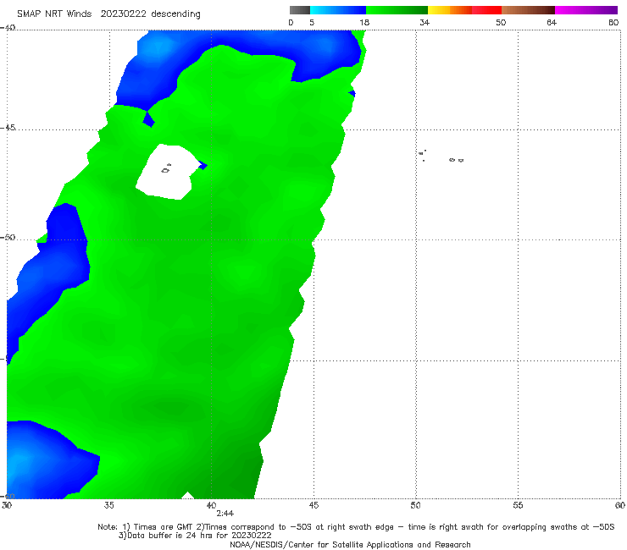
Task: Click the yellow-orange segment of the color bar
Action: pyautogui.click(x=449, y=10)
